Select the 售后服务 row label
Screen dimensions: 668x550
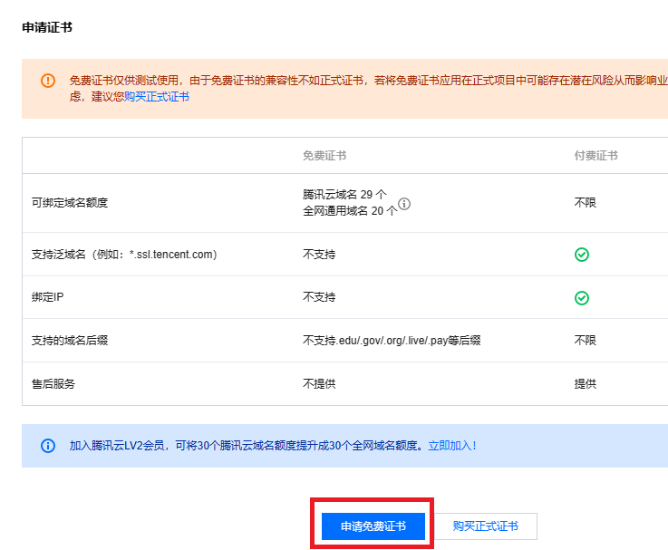click(x=53, y=384)
